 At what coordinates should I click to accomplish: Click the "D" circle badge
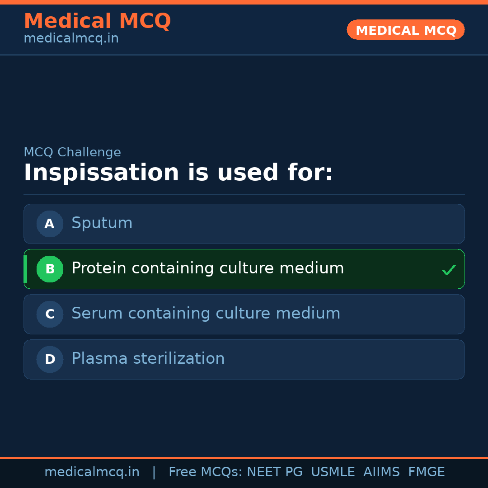tap(50, 359)
